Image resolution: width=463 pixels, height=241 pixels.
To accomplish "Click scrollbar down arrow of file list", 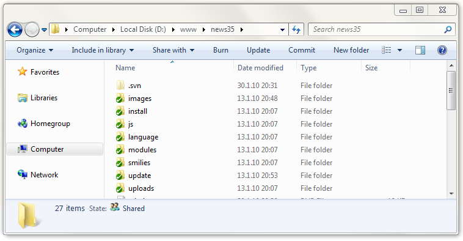I will (451, 194).
